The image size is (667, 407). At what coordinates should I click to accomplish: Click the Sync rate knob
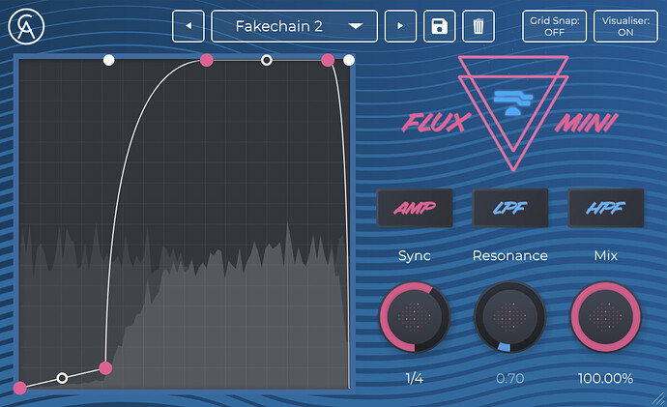(x=415, y=317)
